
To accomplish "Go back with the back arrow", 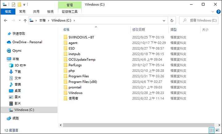I will click(x=6, y=21).
